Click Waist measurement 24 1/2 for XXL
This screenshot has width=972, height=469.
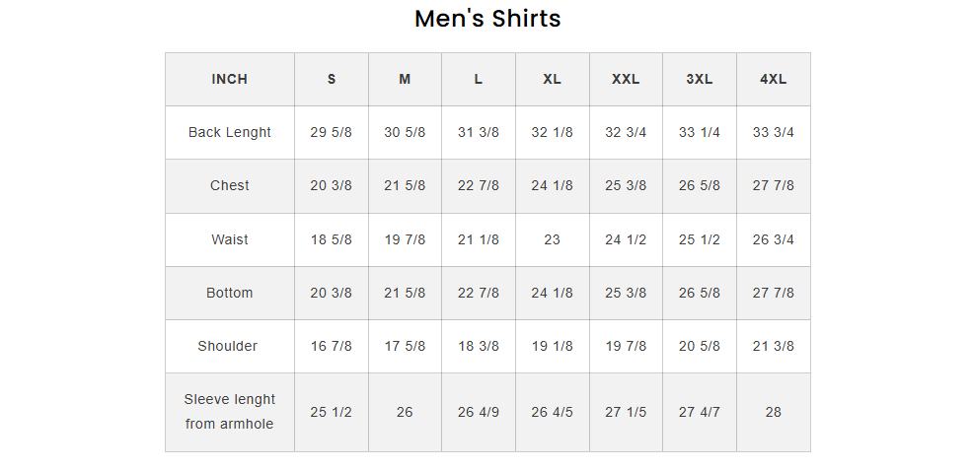[626, 239]
